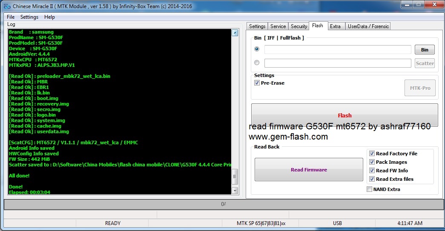Viewport: 445px width, 231px height.
Task: Click the Read Firmware button
Action: click(309, 169)
